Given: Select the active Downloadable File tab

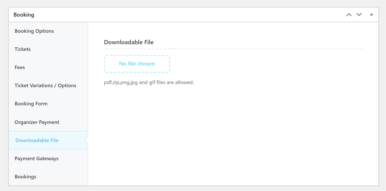Looking at the screenshot, I should 37,140.
